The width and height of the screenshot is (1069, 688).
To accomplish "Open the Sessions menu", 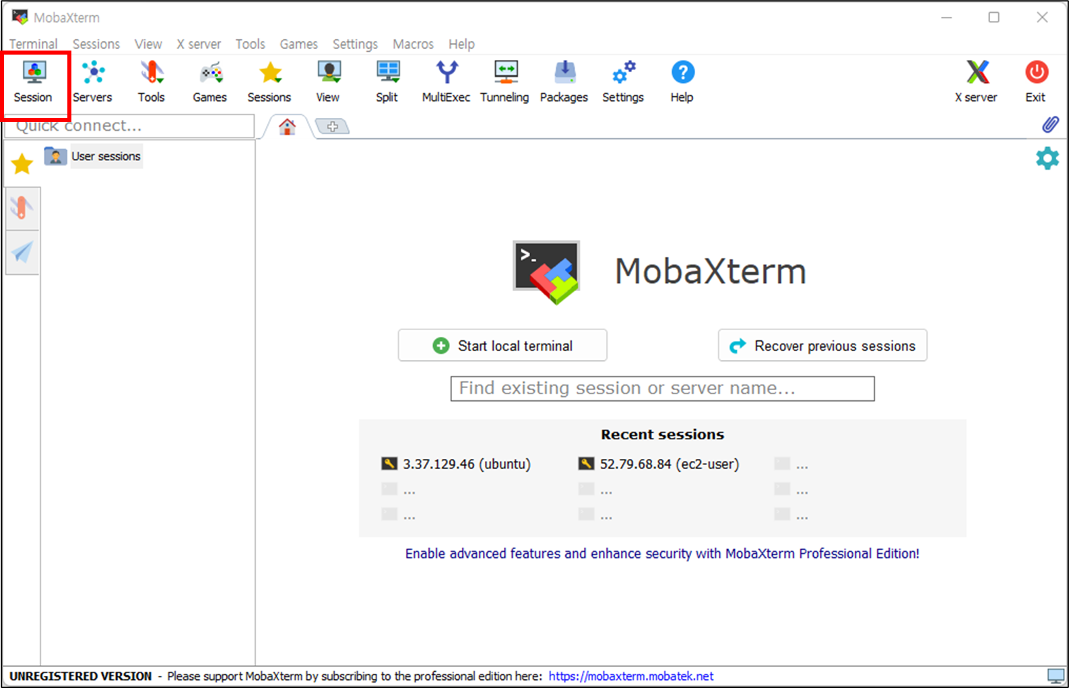I will (x=96, y=44).
